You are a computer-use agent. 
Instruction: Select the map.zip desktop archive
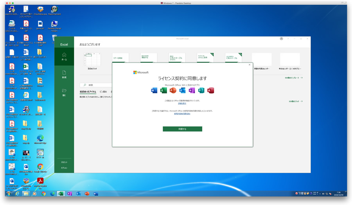point(26,139)
